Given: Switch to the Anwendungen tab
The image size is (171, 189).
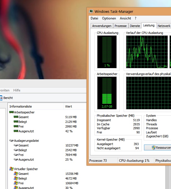Looking at the screenshot, I should (x=102, y=26).
